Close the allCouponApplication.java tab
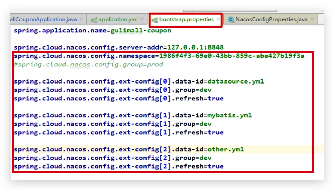 pos(81,19)
